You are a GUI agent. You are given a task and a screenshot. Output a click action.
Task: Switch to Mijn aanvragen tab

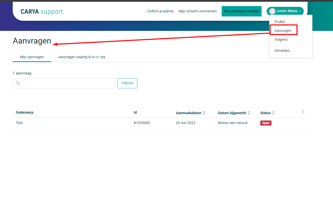[x=32, y=57]
